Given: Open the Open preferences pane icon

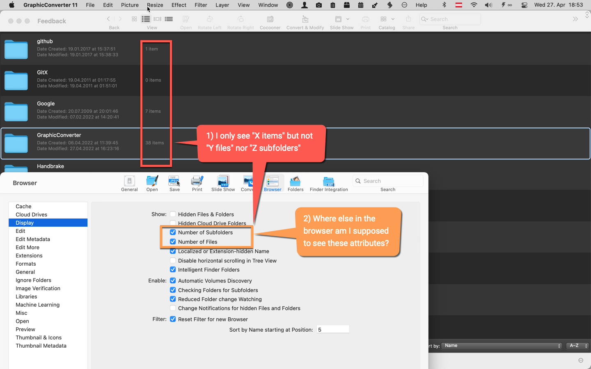Looking at the screenshot, I should click(x=152, y=183).
